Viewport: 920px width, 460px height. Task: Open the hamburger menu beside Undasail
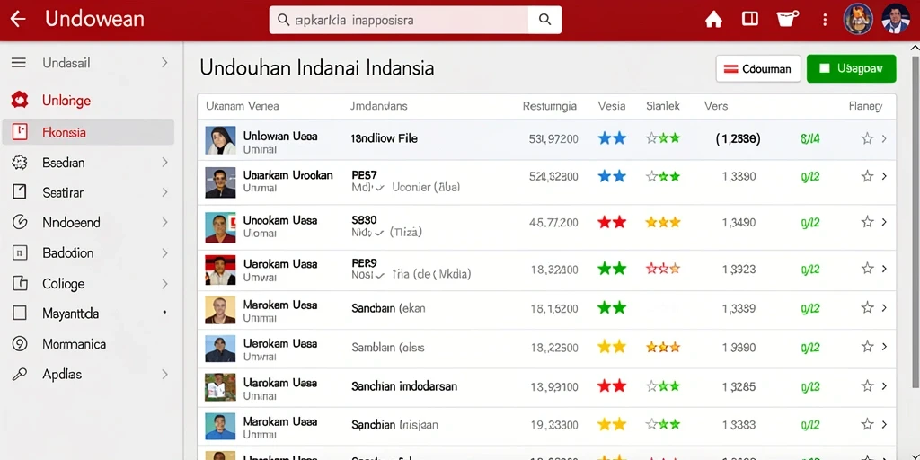click(x=19, y=63)
